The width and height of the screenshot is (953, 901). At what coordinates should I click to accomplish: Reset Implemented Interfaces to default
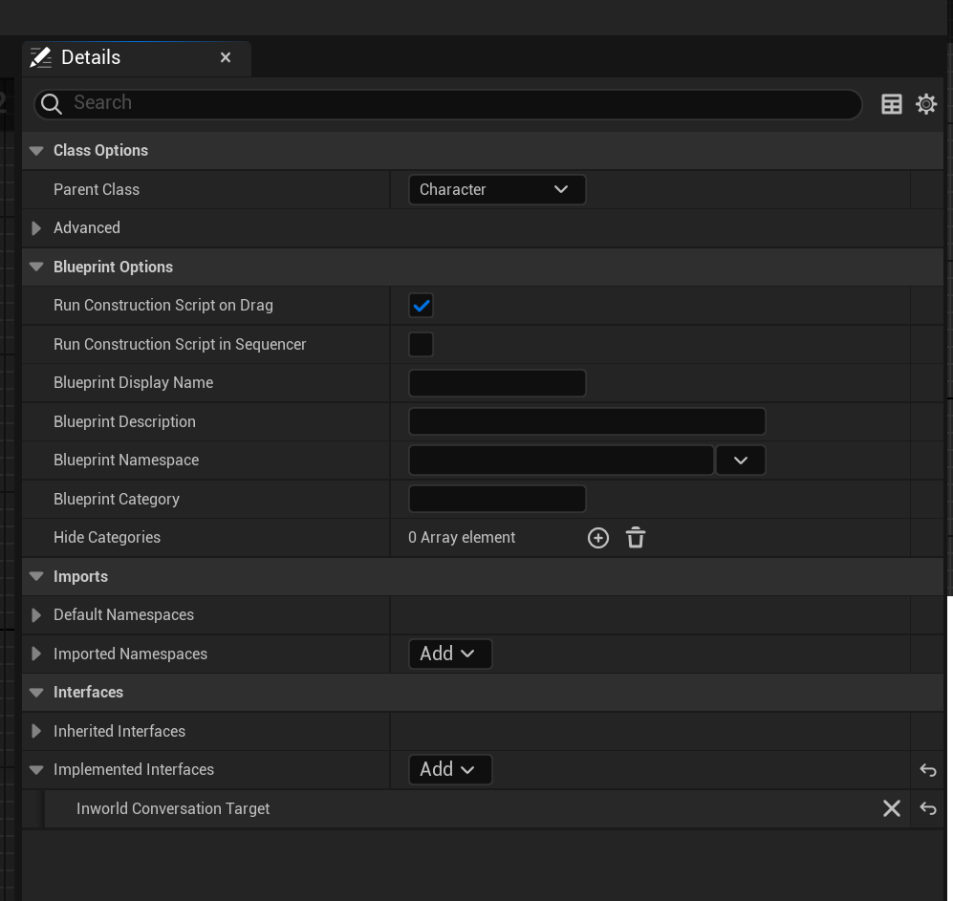pos(927,770)
